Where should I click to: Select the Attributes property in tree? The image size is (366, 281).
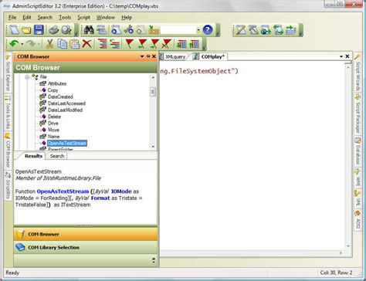(x=57, y=83)
